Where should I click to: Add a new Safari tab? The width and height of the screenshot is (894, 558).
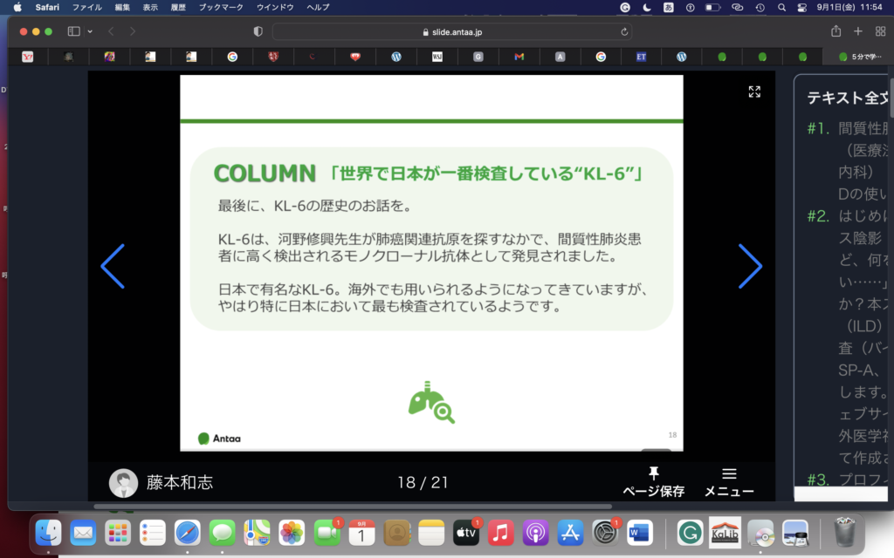857,31
